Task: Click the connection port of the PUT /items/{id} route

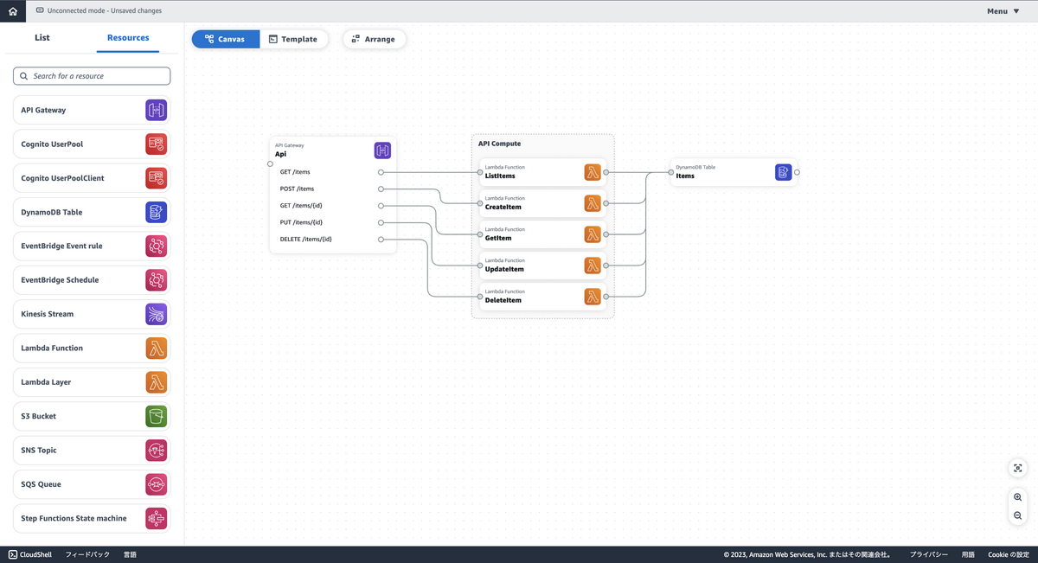Action: 381,222
